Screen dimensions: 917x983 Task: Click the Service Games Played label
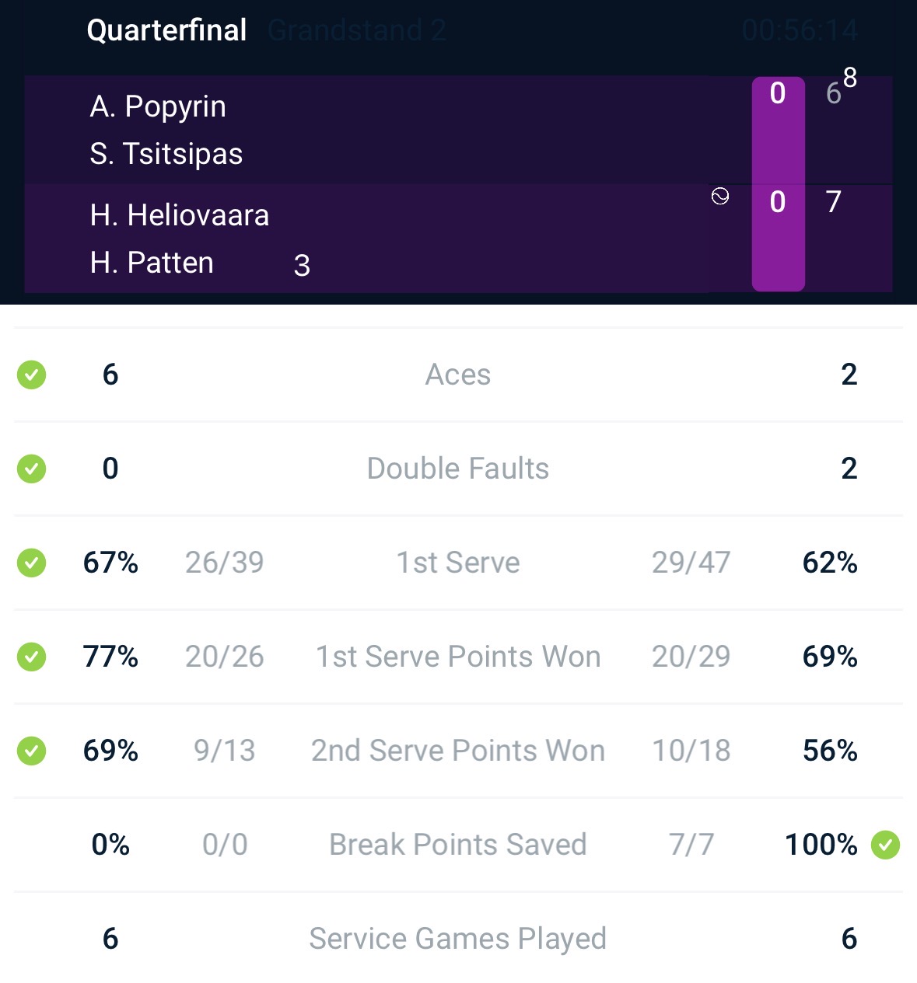pyautogui.click(x=458, y=939)
